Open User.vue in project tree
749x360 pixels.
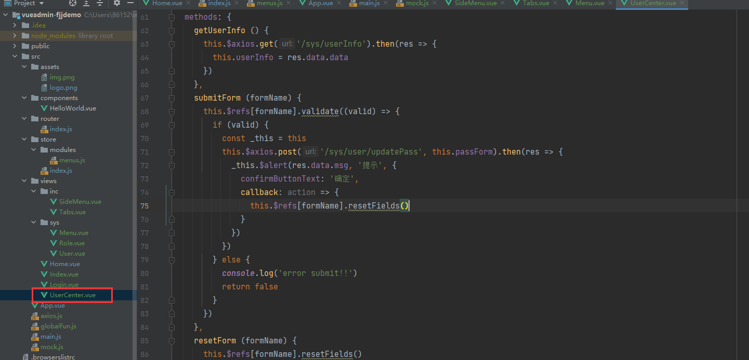pyautogui.click(x=72, y=254)
